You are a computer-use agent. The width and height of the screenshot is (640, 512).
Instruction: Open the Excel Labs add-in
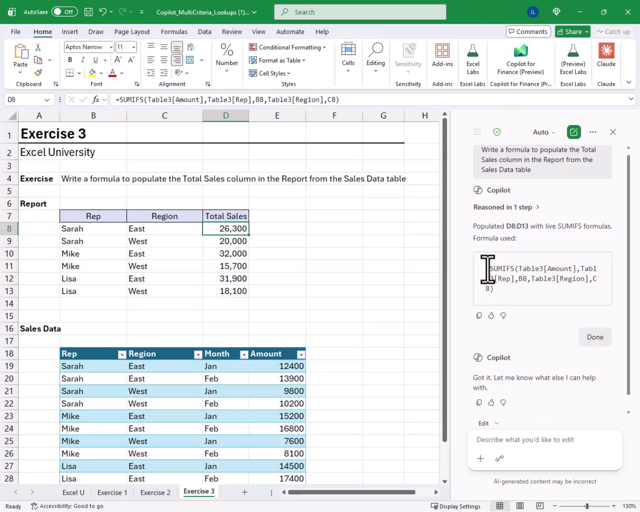(473, 59)
